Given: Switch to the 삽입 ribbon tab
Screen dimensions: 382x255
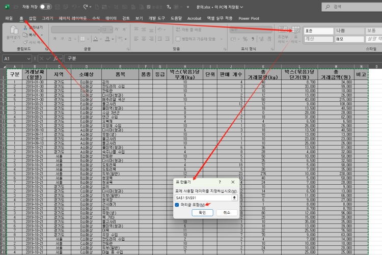Looking at the screenshot, I should click(33, 18).
